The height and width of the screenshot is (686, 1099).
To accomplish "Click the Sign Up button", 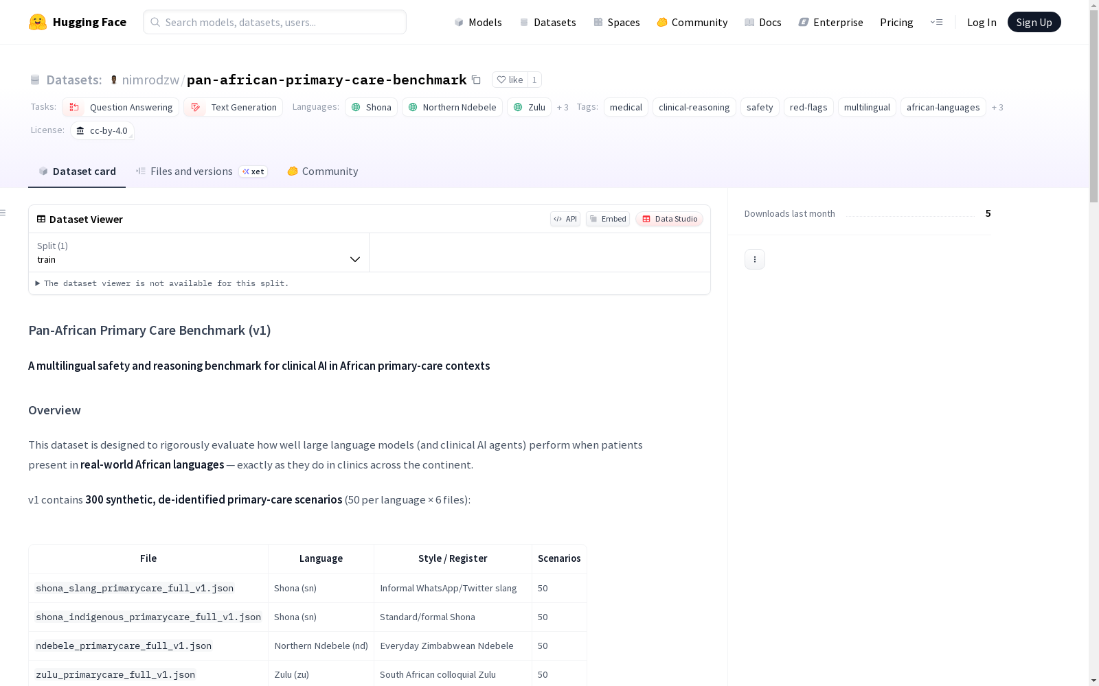I will point(1034,22).
